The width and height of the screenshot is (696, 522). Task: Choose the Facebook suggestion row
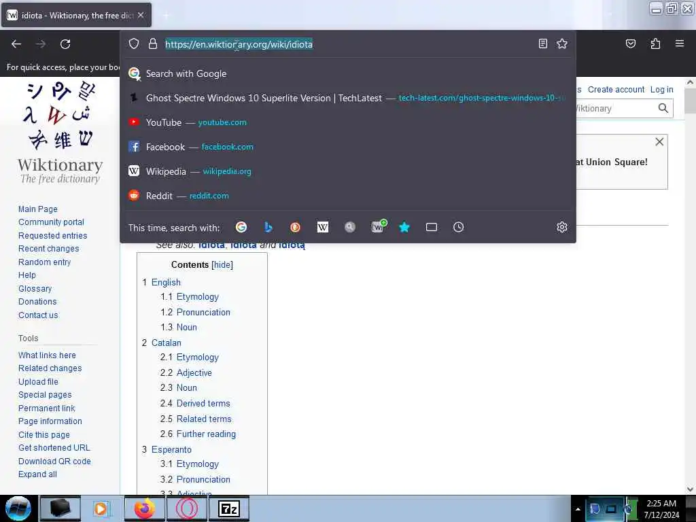[x=347, y=147]
